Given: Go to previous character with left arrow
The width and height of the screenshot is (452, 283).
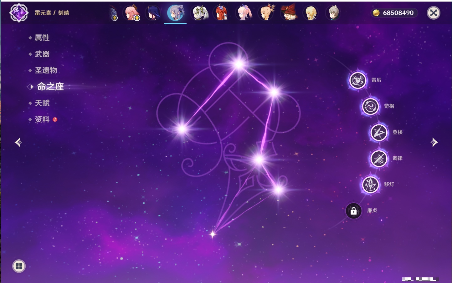Looking at the screenshot, I should (18, 142).
